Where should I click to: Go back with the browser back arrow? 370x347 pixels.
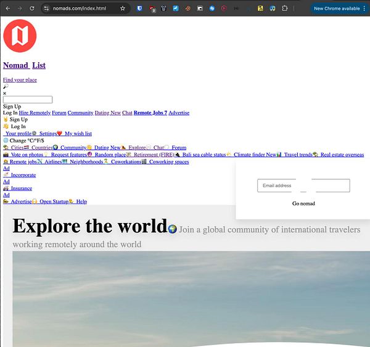[x=8, y=9]
